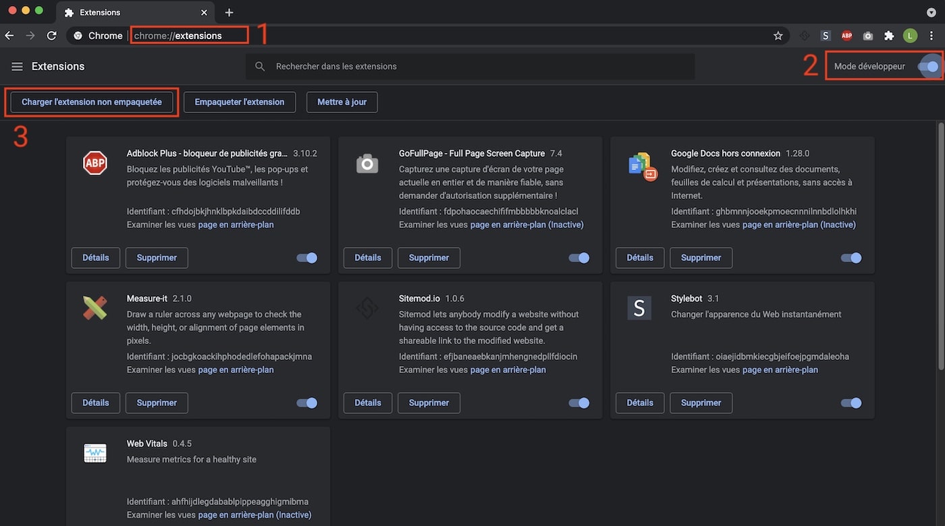The height and width of the screenshot is (526, 945).
Task: Toggle off the Measure-it extension
Action: tap(307, 403)
